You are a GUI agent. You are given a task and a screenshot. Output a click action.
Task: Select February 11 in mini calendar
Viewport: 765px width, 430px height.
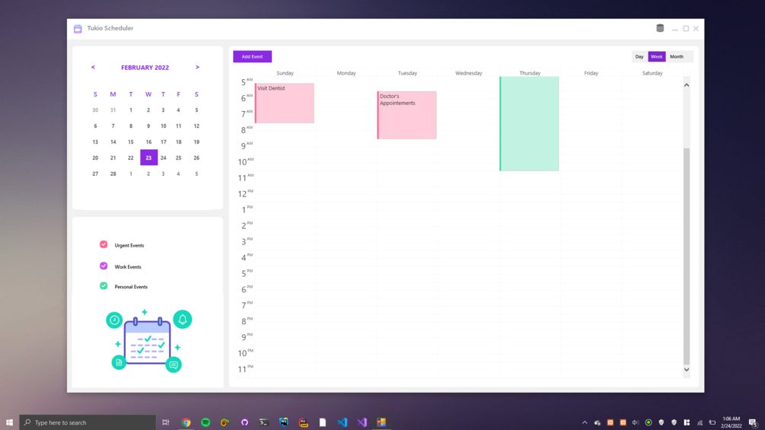tap(179, 126)
